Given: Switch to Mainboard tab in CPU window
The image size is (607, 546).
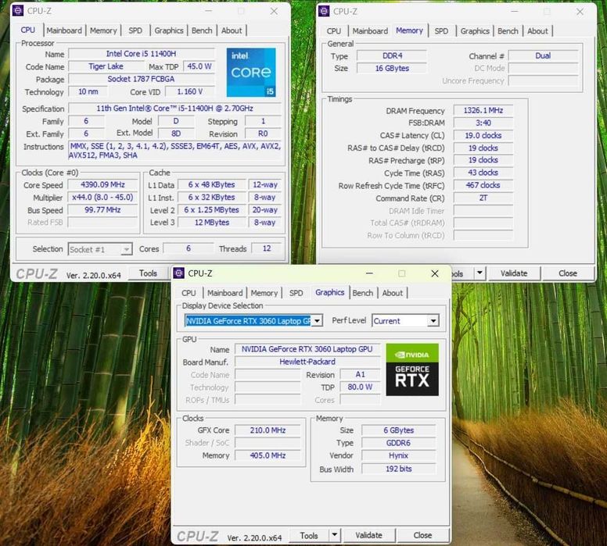Looking at the screenshot, I should 64,30.
